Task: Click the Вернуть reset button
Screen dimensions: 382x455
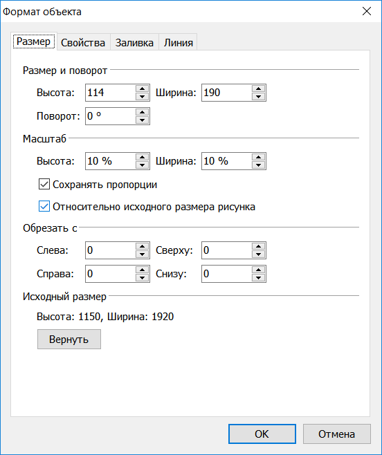Action: [x=69, y=339]
